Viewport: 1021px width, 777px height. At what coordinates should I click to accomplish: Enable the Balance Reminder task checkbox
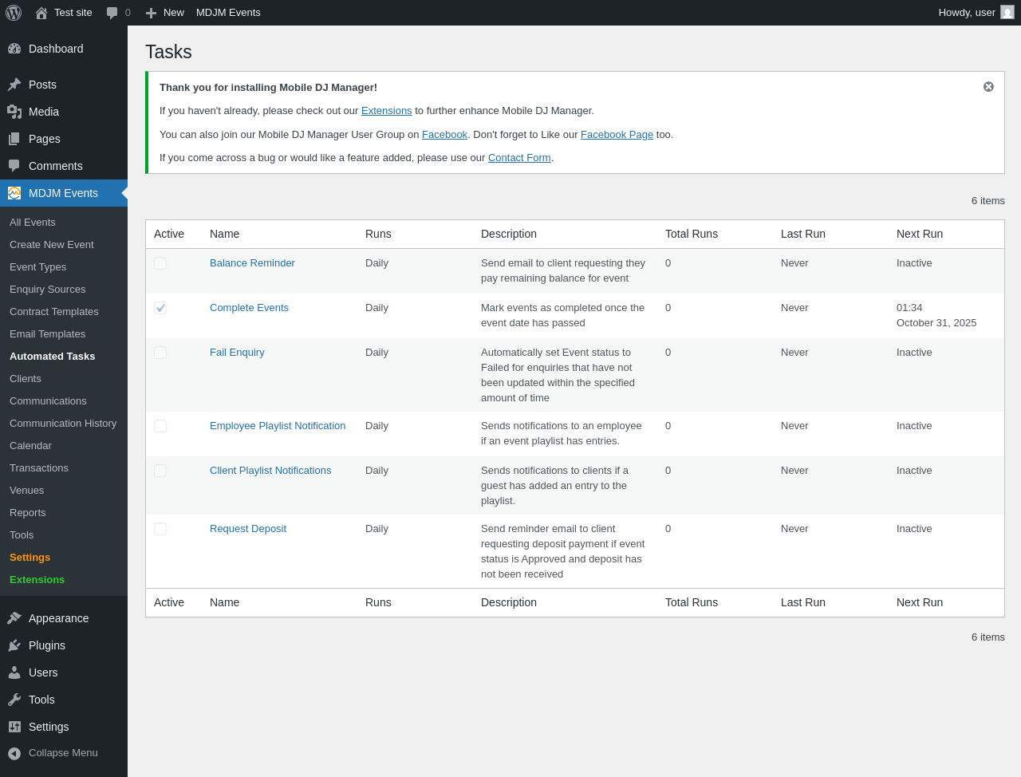click(x=160, y=263)
